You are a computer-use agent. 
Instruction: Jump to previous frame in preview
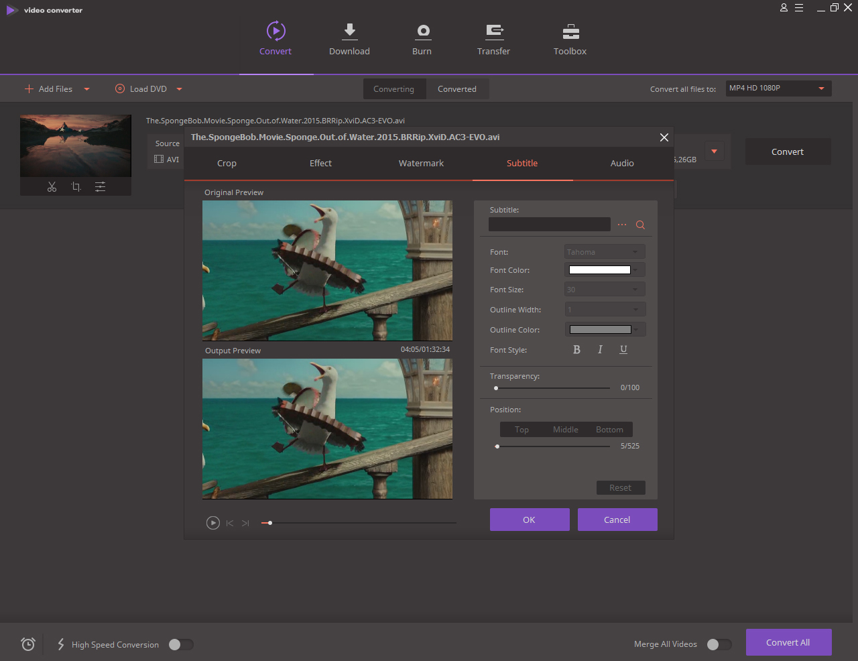[230, 523]
